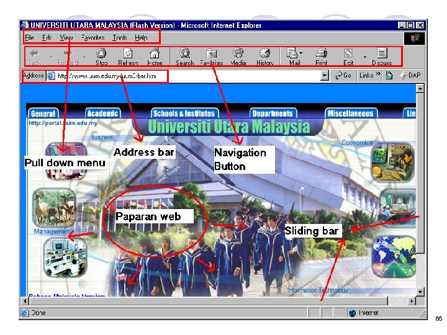Open the File menu
Image resolution: width=447 pixels, height=335 pixels.
[x=29, y=38]
